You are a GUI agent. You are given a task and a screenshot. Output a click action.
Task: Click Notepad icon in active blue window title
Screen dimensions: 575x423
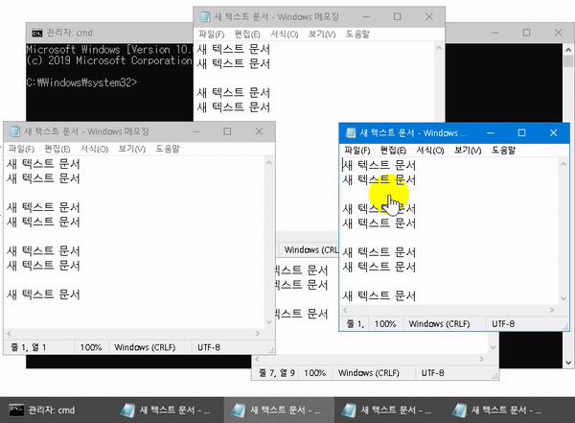pos(351,133)
